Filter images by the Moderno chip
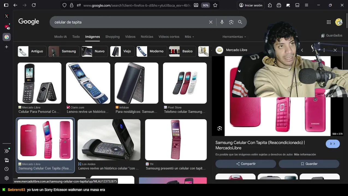 pos(152,51)
